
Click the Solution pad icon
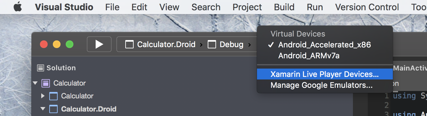pos(40,68)
